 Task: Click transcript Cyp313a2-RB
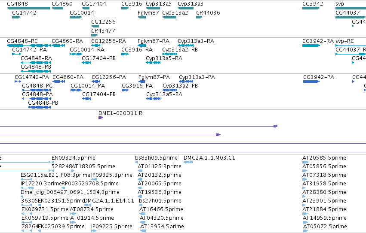(169, 54)
